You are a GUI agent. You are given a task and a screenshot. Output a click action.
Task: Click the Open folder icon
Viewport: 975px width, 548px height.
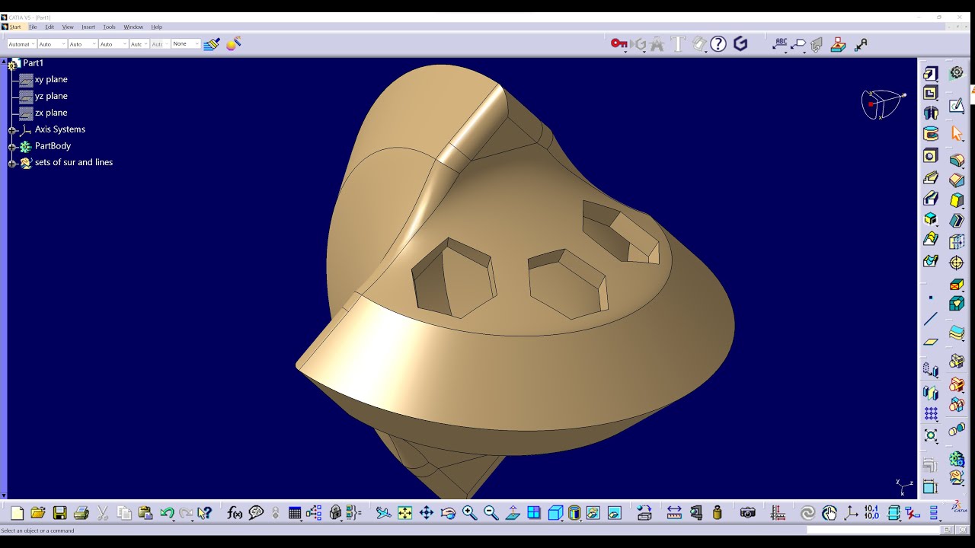tap(38, 513)
